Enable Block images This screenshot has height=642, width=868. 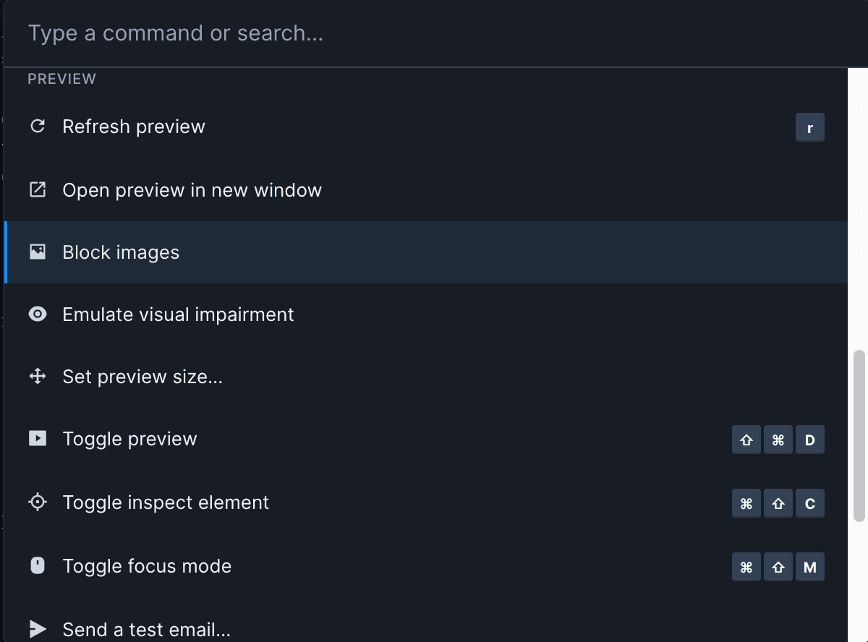tap(122, 252)
